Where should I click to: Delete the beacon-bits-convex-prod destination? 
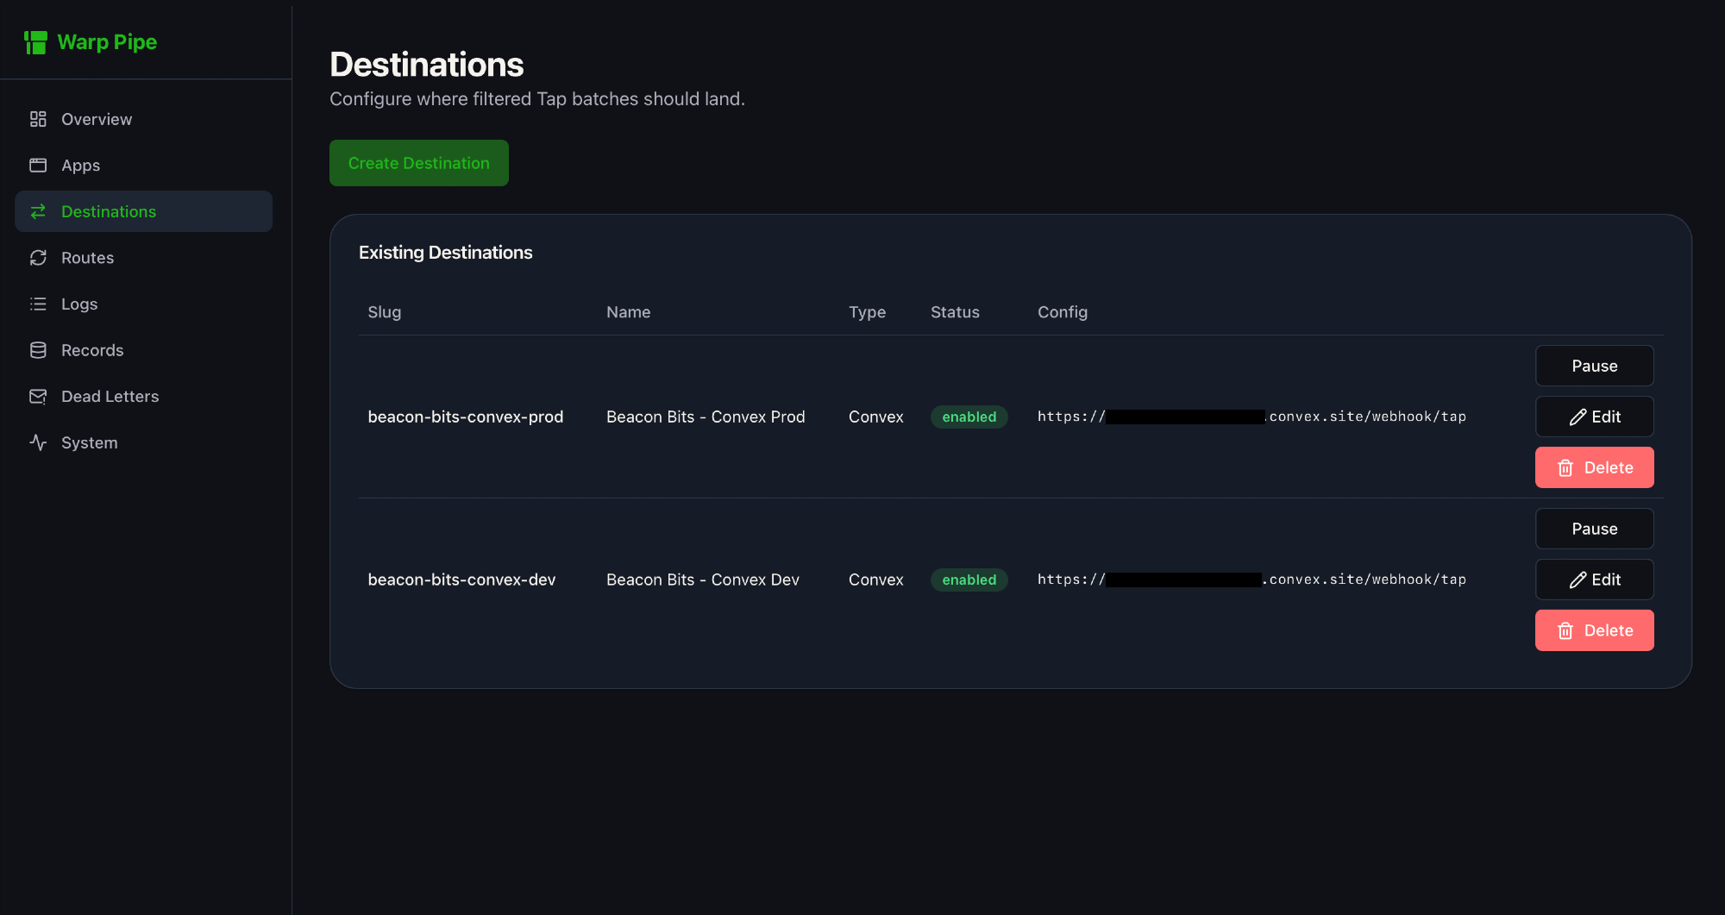click(x=1594, y=467)
